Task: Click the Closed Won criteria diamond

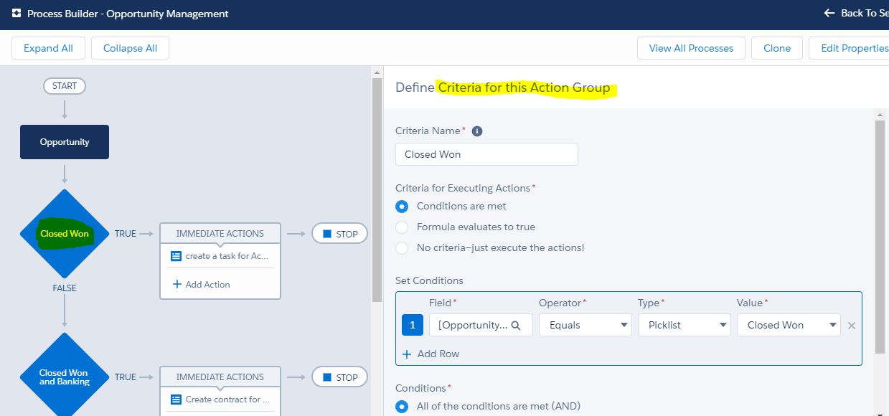Action: (x=65, y=233)
